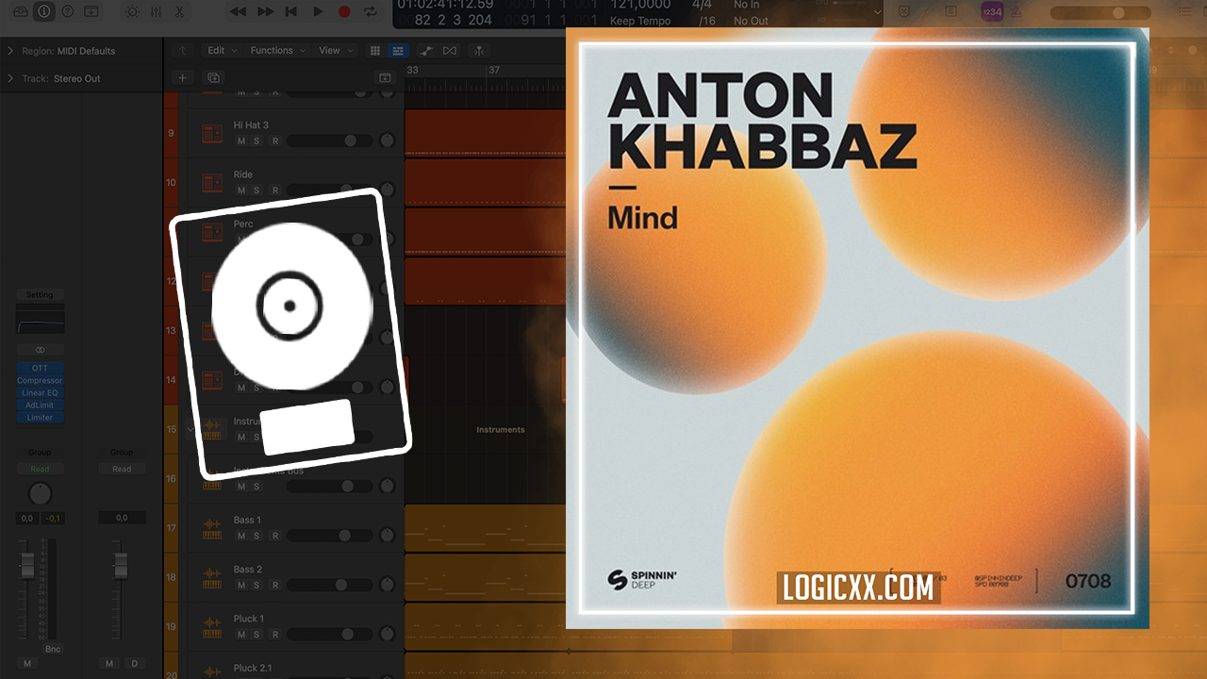Mute the Ride track
The width and height of the screenshot is (1207, 679).
(x=241, y=190)
